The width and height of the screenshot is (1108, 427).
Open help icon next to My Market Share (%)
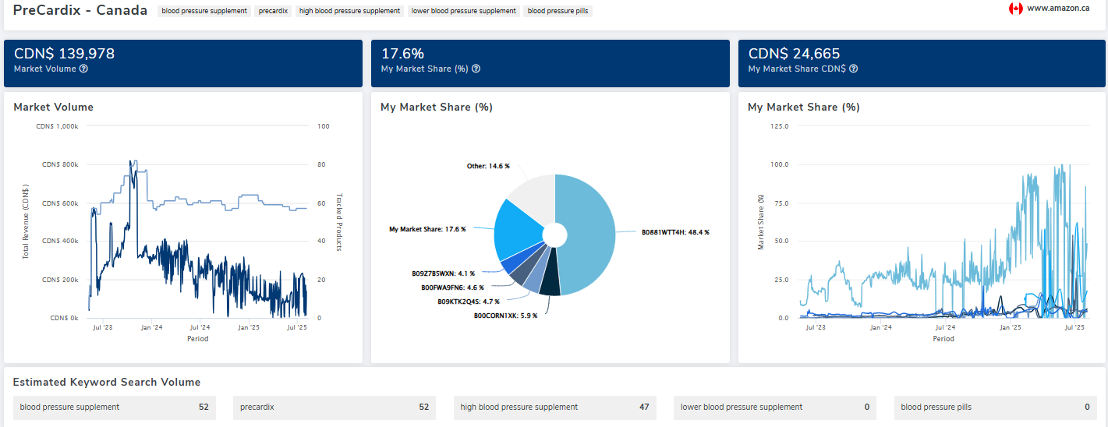(476, 69)
